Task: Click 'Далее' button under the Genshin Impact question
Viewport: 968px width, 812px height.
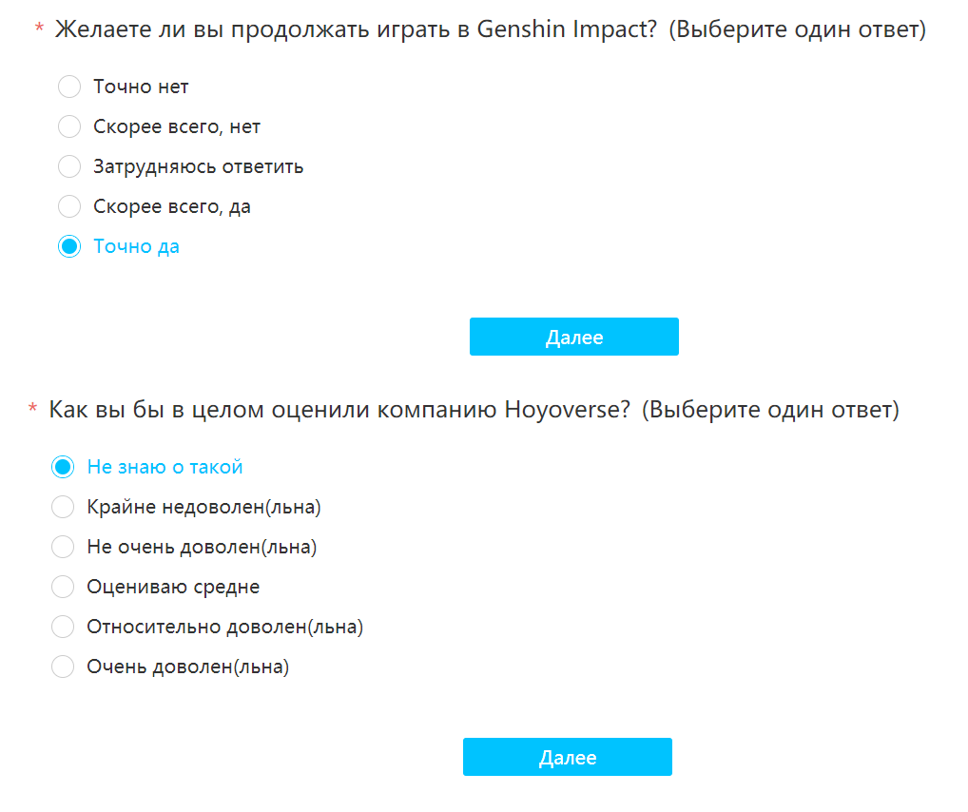Action: [x=574, y=337]
